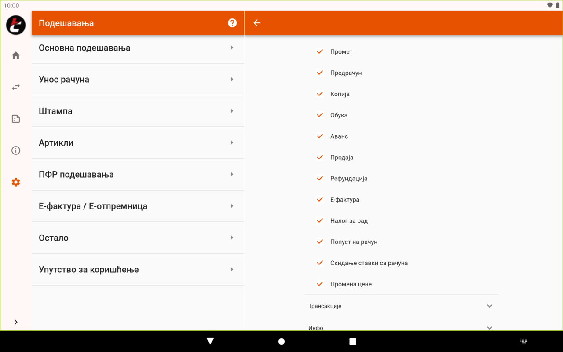Expand the Трансакције section chevron
This screenshot has width=563, height=352.
pyautogui.click(x=490, y=306)
